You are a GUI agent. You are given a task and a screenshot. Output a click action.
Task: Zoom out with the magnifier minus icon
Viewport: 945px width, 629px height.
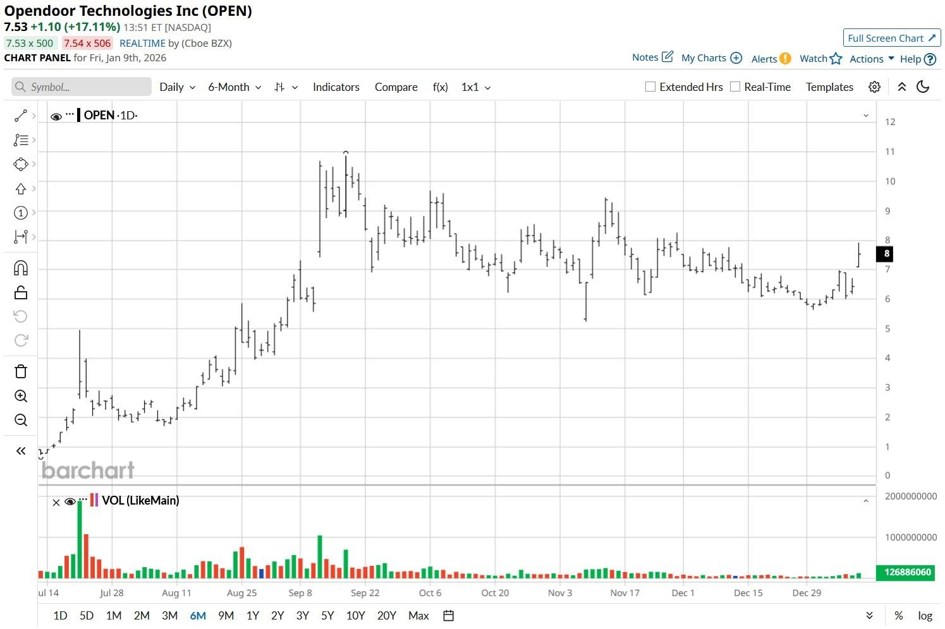20,421
